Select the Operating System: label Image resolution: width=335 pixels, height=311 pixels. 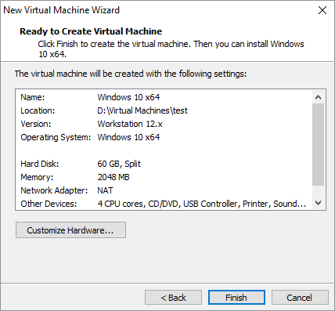tap(56, 137)
